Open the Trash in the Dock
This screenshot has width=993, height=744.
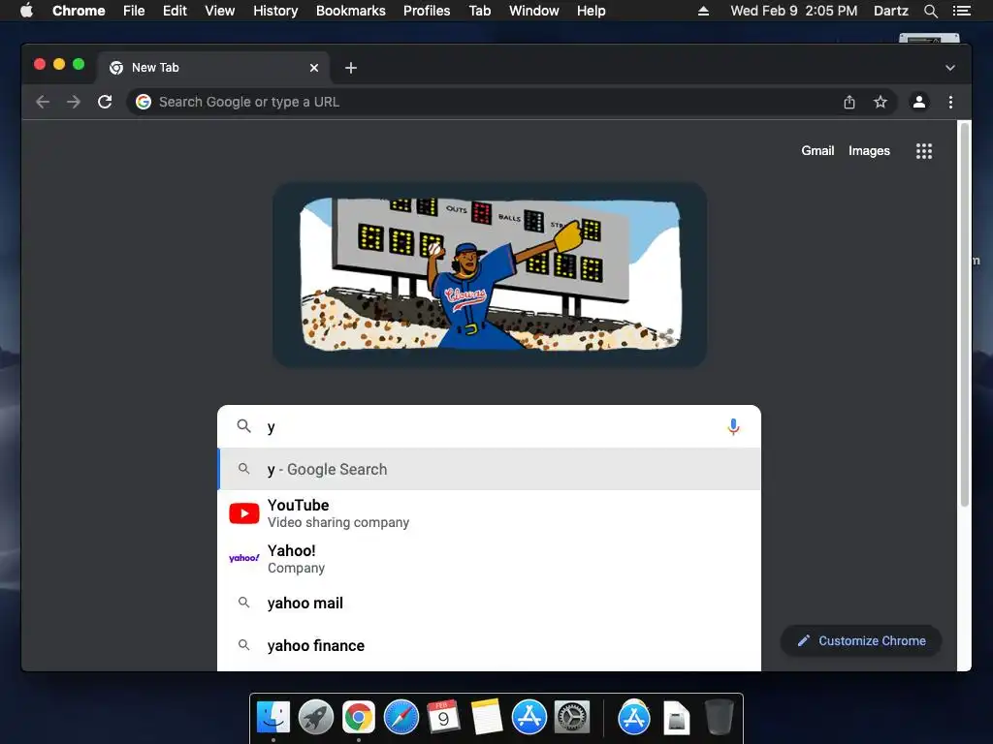click(x=720, y=718)
